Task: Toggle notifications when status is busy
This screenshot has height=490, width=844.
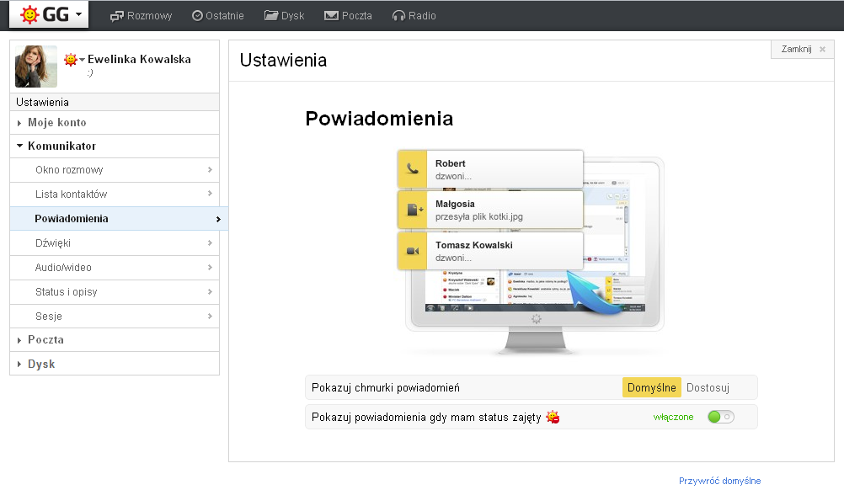Action: (721, 417)
